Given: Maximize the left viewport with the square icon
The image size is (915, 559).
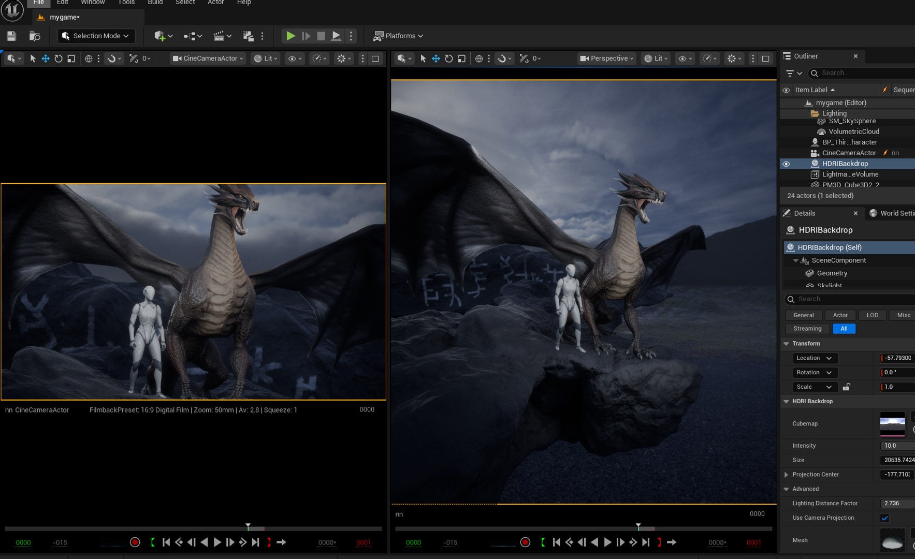Looking at the screenshot, I should (375, 58).
